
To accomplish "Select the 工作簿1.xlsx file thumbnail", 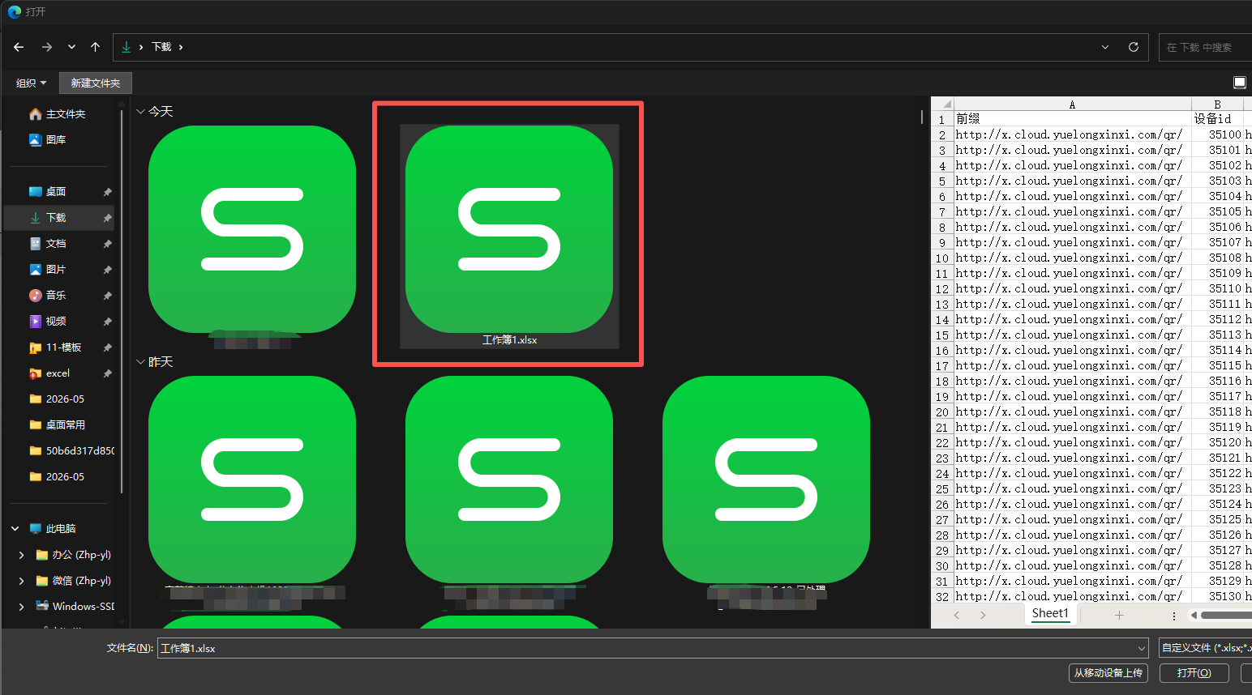I will 509,237.
